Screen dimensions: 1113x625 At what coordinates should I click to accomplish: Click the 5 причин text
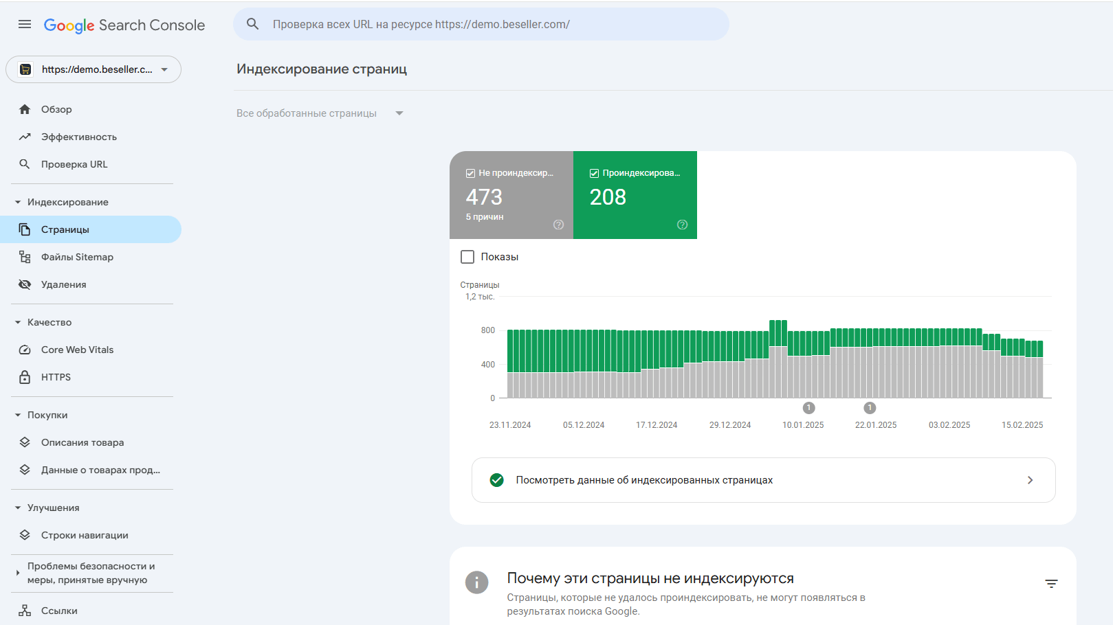(485, 217)
